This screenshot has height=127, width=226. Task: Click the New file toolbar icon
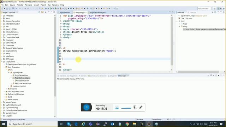coord(2,8)
